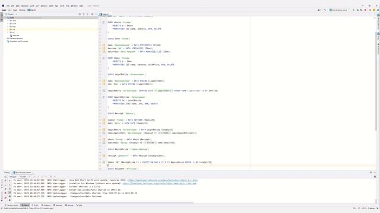
Task: Switch to Debugger subtab
Action: point(13,177)
